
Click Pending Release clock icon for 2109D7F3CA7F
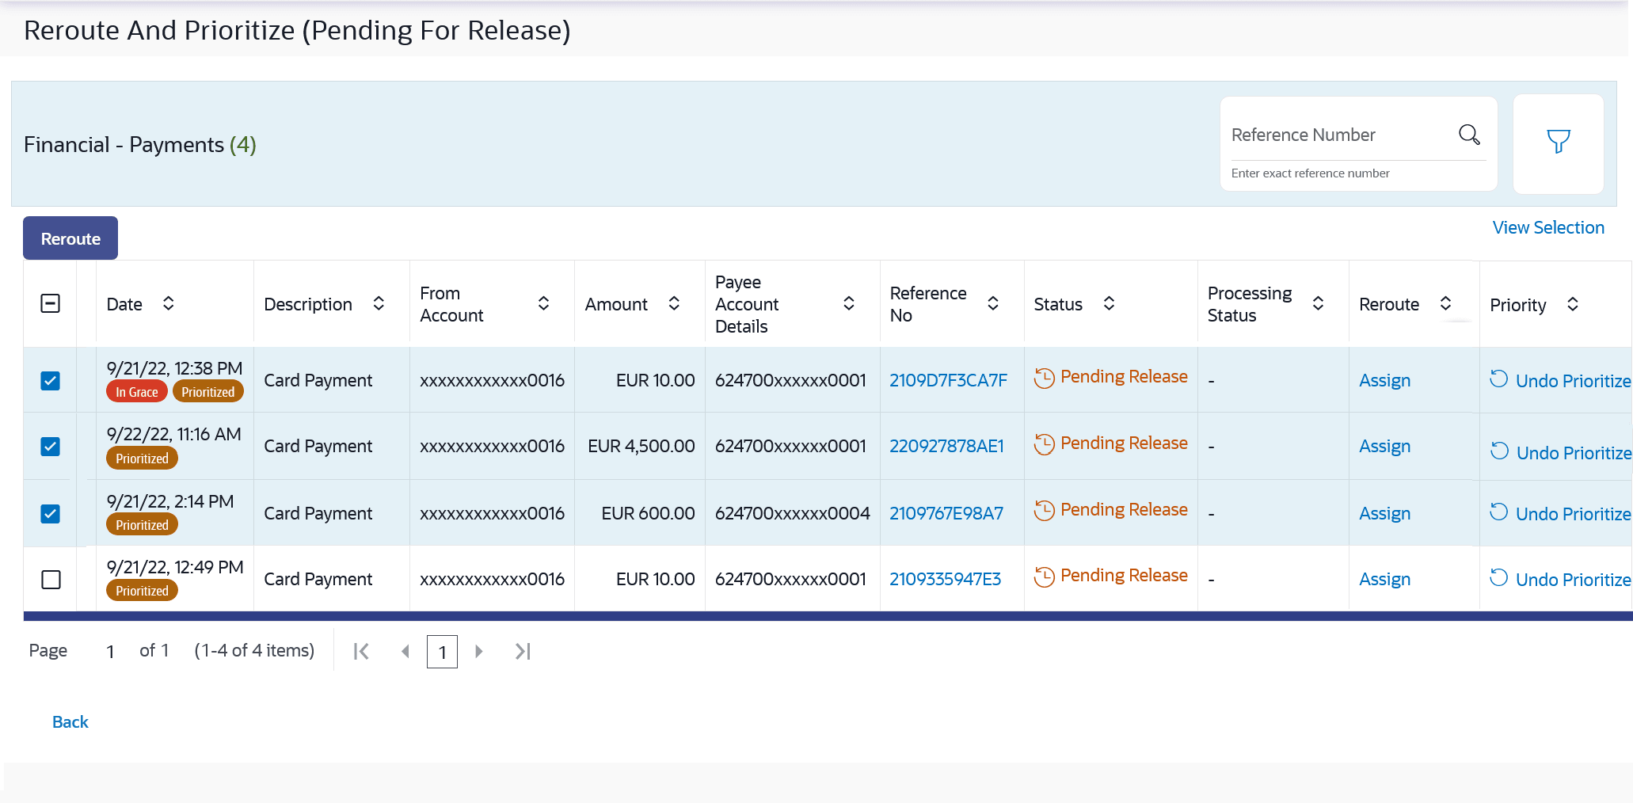click(x=1044, y=379)
